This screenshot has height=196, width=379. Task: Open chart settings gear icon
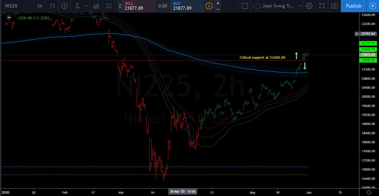[309, 6]
